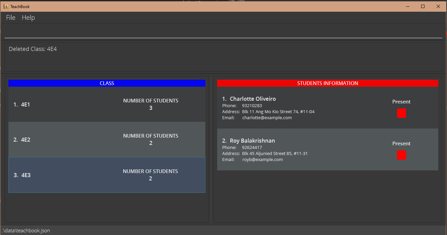
Task: Click the teachbook.json path in status bar
Action: pyautogui.click(x=26, y=231)
